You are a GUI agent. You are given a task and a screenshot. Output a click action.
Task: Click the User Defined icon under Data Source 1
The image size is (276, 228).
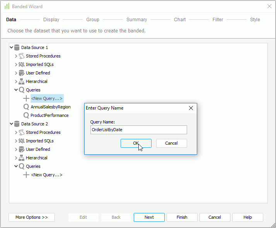point(22,73)
